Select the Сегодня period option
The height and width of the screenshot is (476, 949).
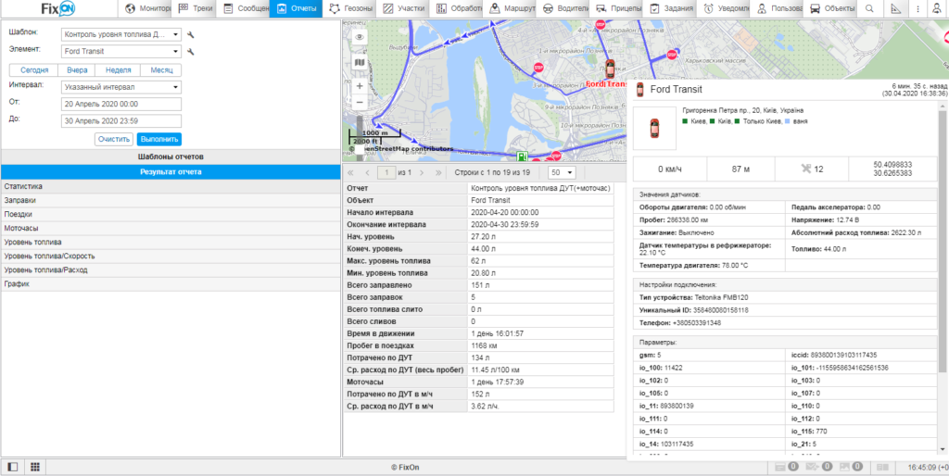[x=34, y=69]
